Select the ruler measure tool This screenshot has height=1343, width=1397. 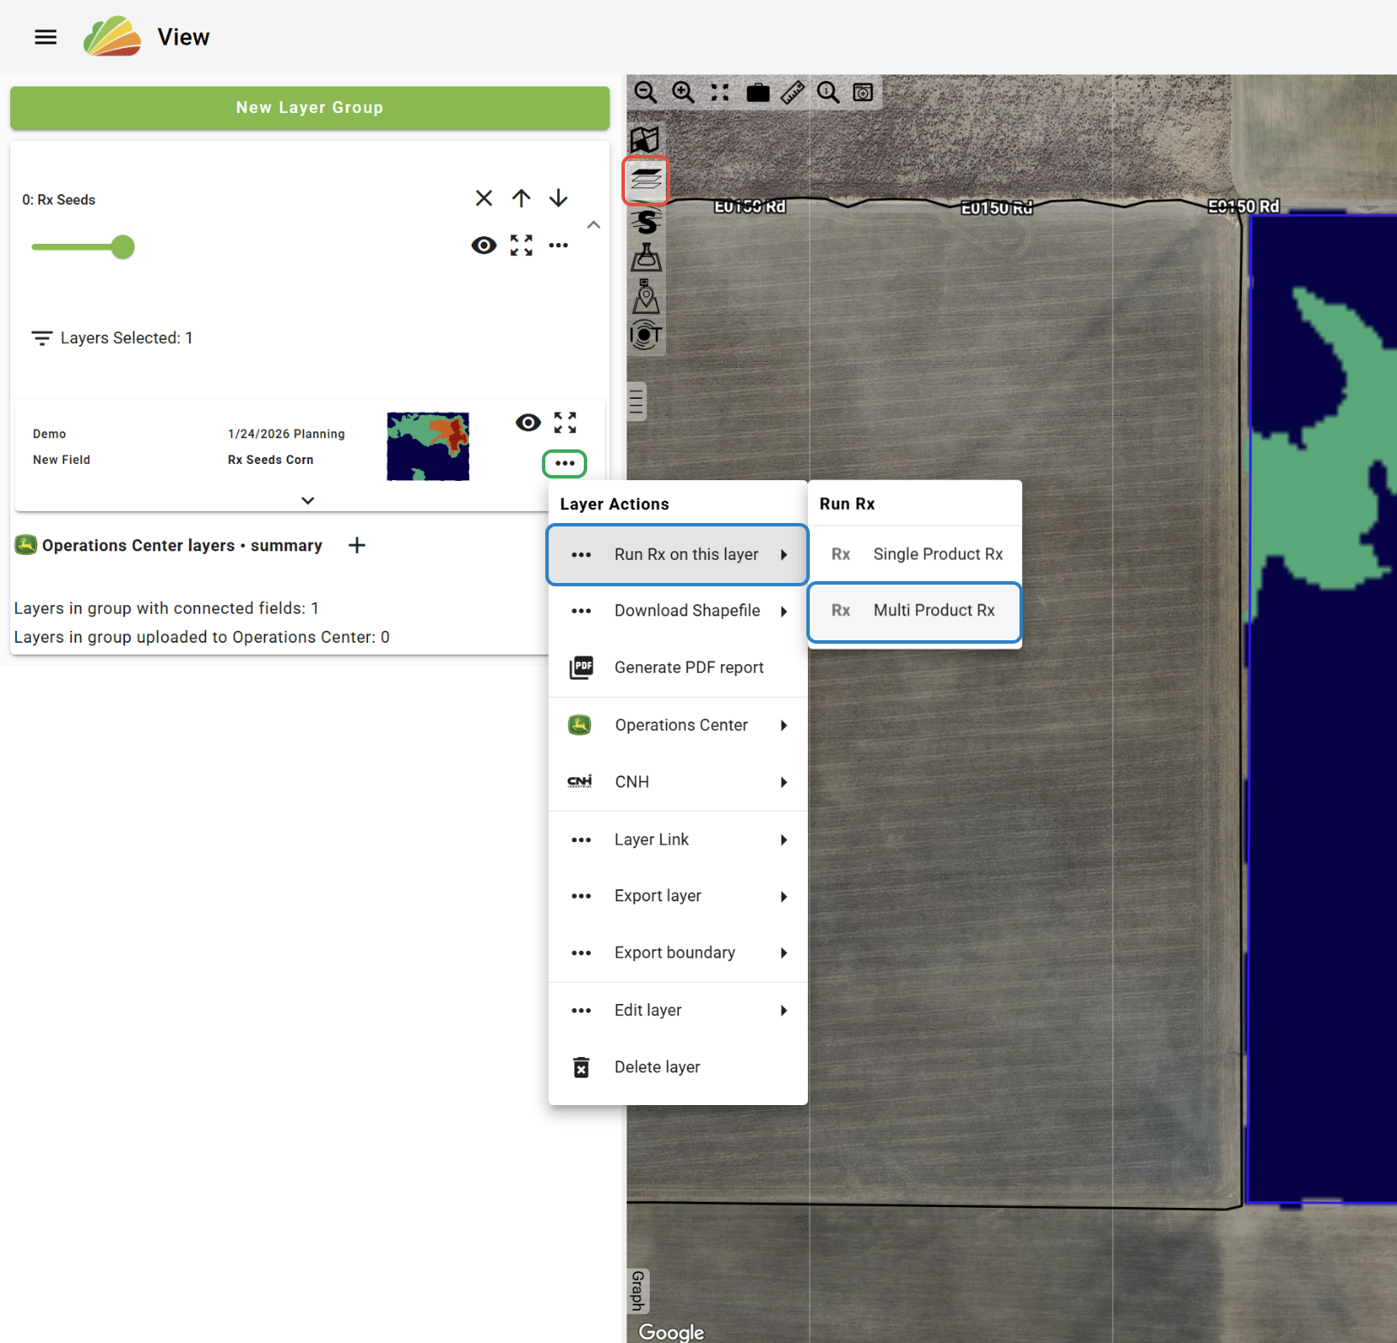tap(793, 92)
